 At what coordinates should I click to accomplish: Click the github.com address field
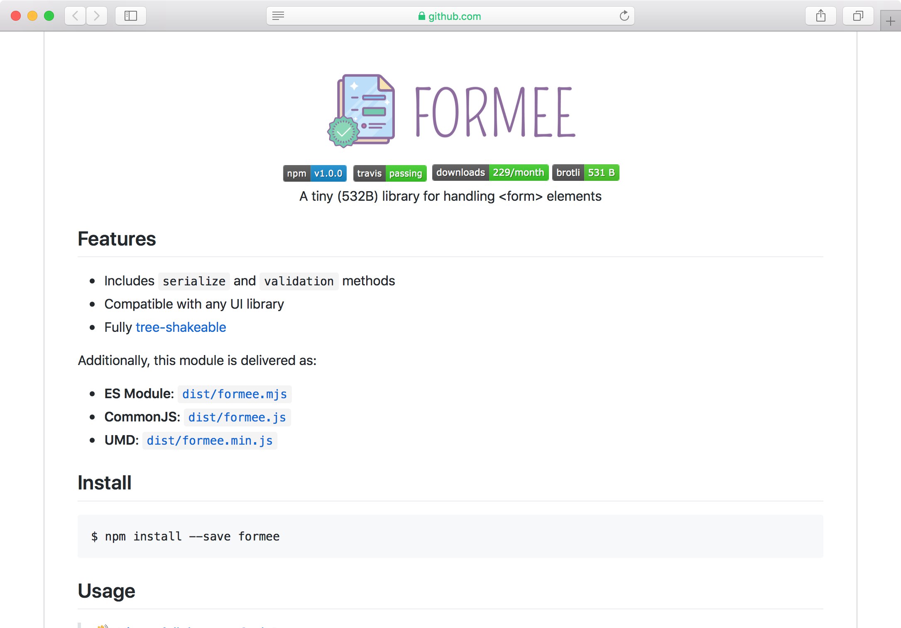coord(450,16)
